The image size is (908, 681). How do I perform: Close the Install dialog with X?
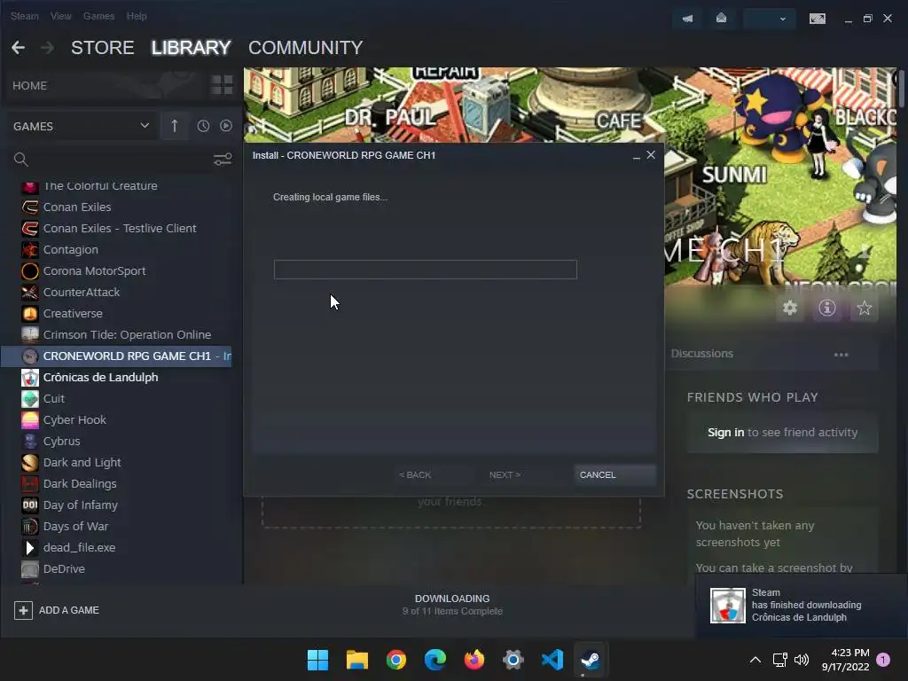(x=651, y=155)
